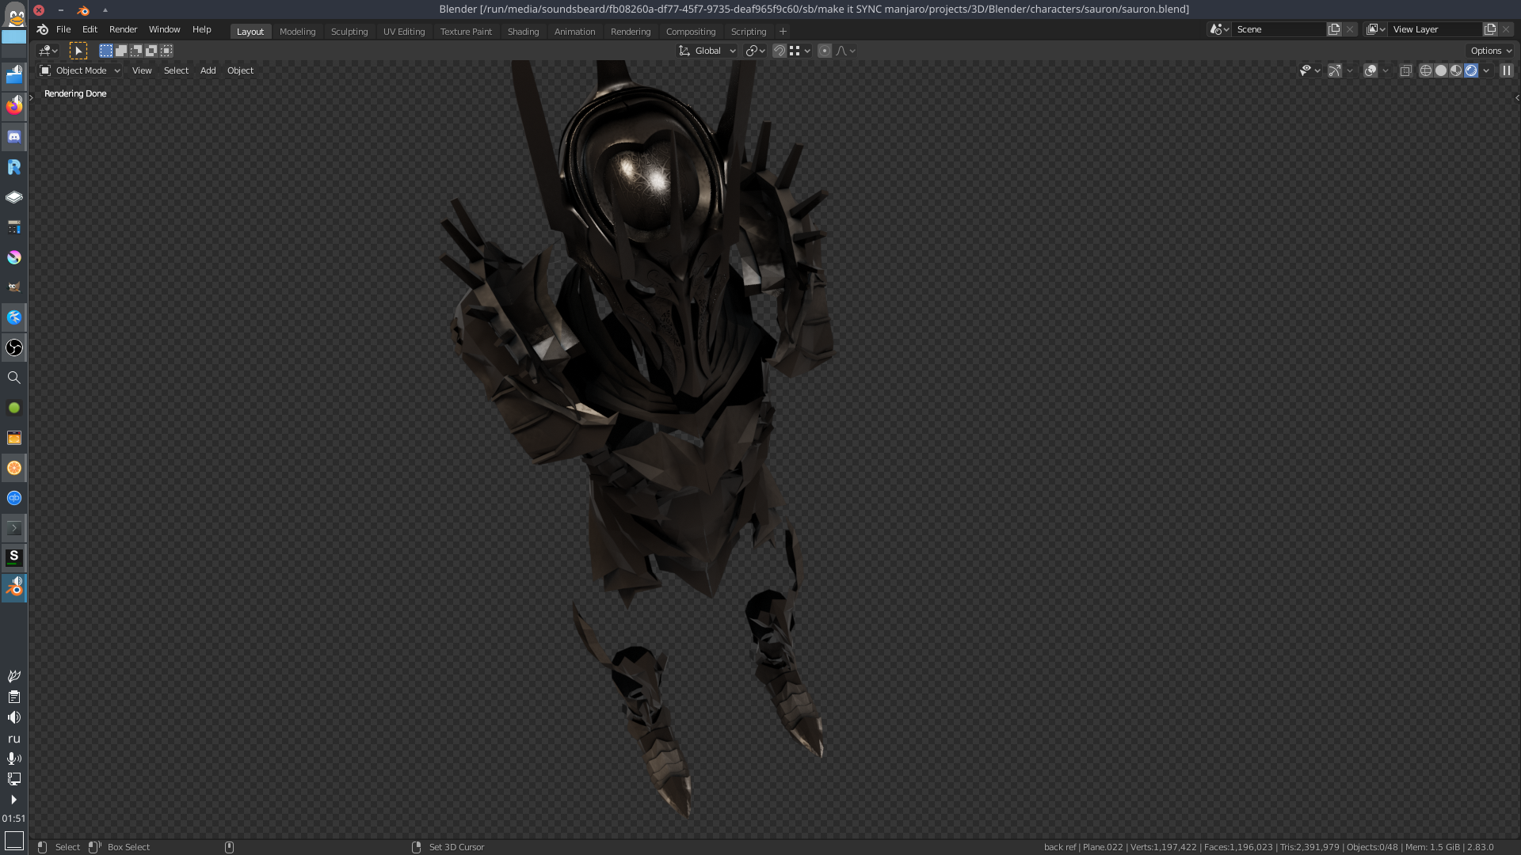Open viewport Select menu
1521x855 pixels.
click(176, 70)
